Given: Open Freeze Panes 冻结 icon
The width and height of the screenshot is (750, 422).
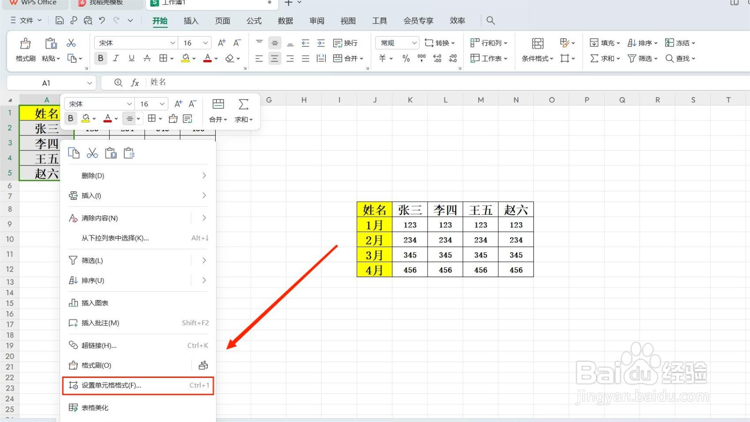Looking at the screenshot, I should pyautogui.click(x=679, y=43).
